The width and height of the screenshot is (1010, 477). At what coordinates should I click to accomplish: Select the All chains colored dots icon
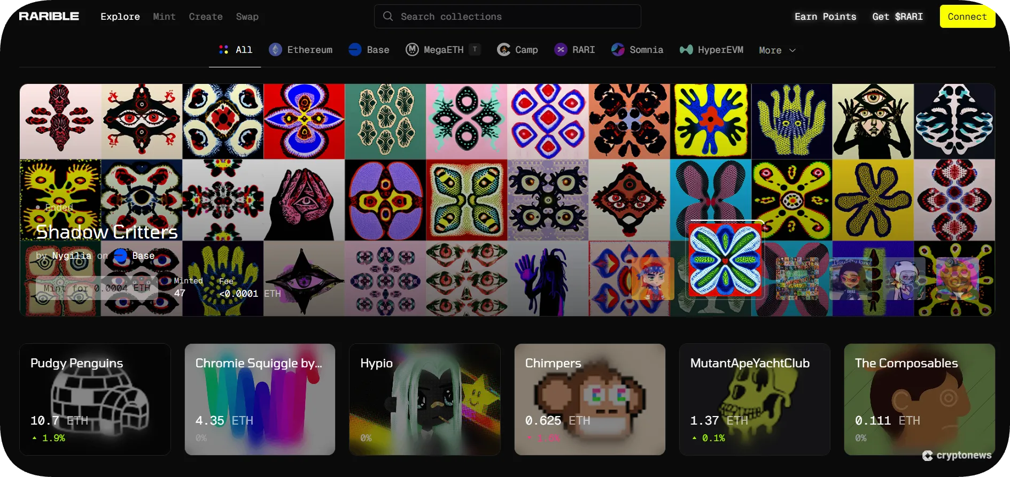click(223, 50)
